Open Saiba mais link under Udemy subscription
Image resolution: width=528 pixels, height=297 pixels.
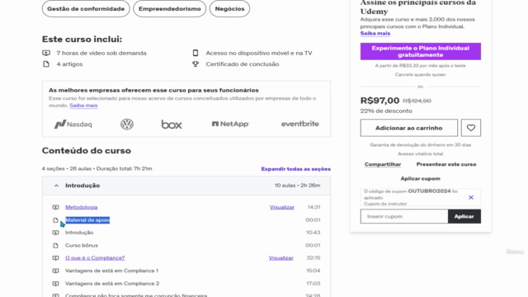[x=375, y=33]
